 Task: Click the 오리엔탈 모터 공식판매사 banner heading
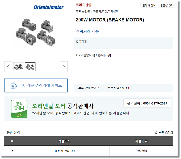63,106
